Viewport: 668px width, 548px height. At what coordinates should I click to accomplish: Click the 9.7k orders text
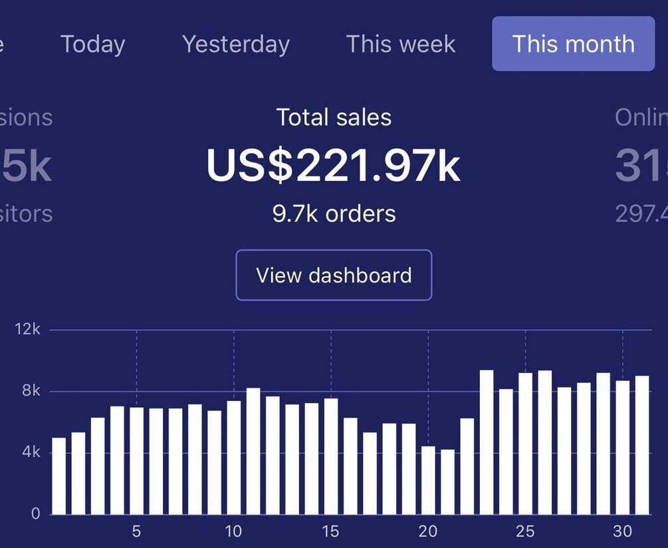click(x=334, y=213)
